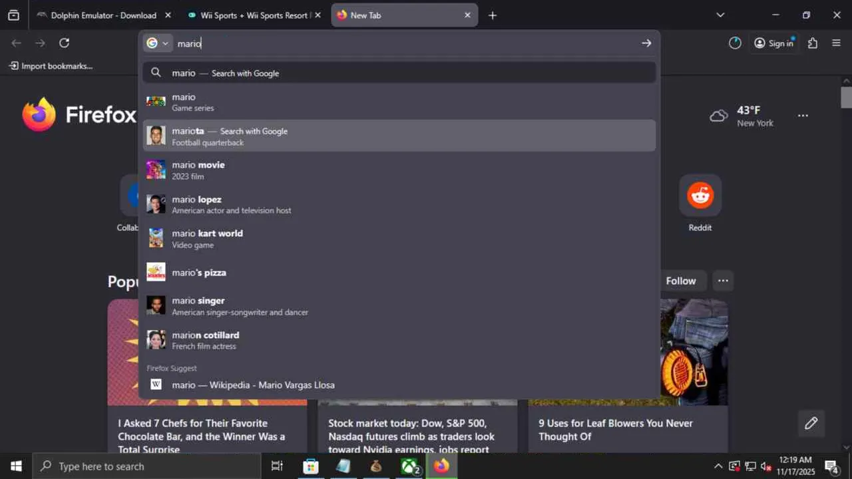Select the 'marion cotillard' suggestion
The width and height of the screenshot is (852, 479).
(399, 341)
